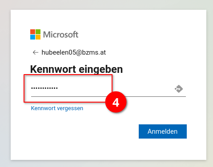Click the blue square of Microsoft logo

pyautogui.click(x=32, y=37)
